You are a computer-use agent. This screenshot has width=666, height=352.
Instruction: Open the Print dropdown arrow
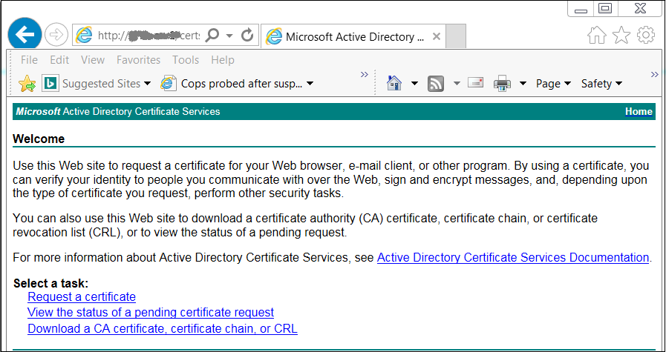pyautogui.click(x=523, y=84)
